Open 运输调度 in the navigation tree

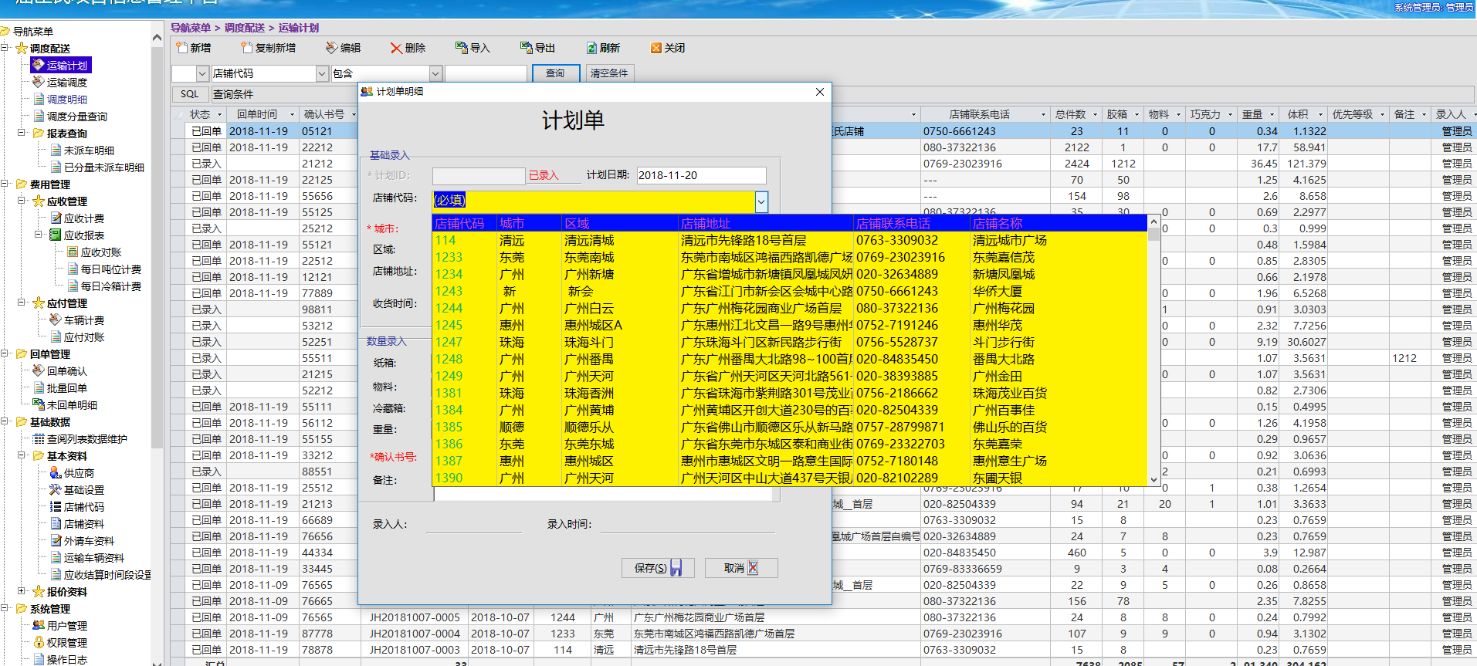67,83
